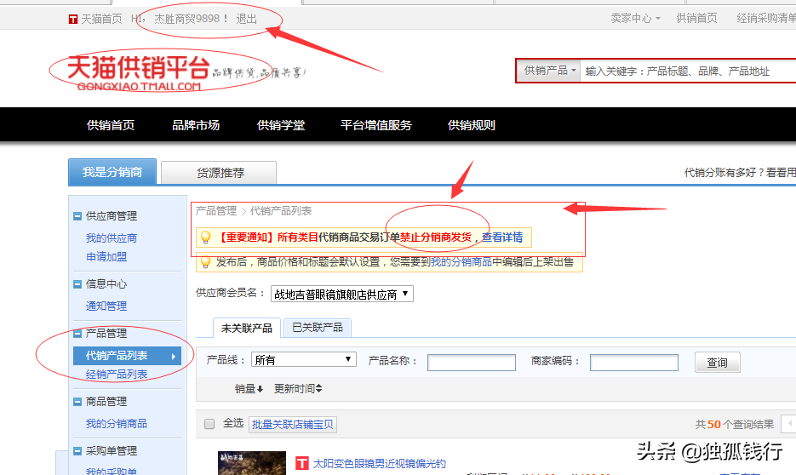
Task: Select 品牌市场 menu item
Action: tap(196, 125)
